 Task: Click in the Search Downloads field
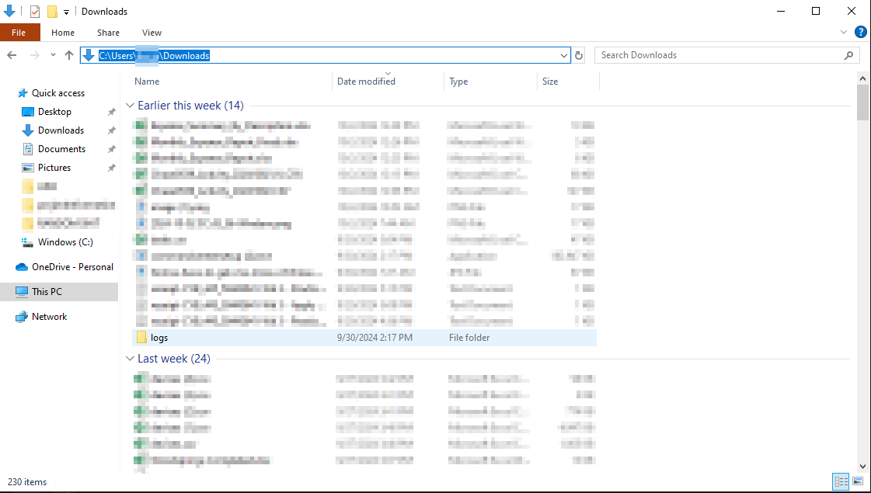tap(719, 55)
